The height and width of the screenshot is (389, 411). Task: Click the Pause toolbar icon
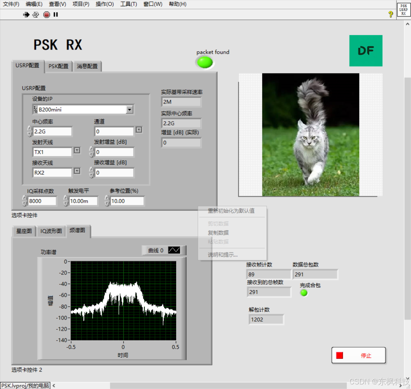tap(56, 14)
